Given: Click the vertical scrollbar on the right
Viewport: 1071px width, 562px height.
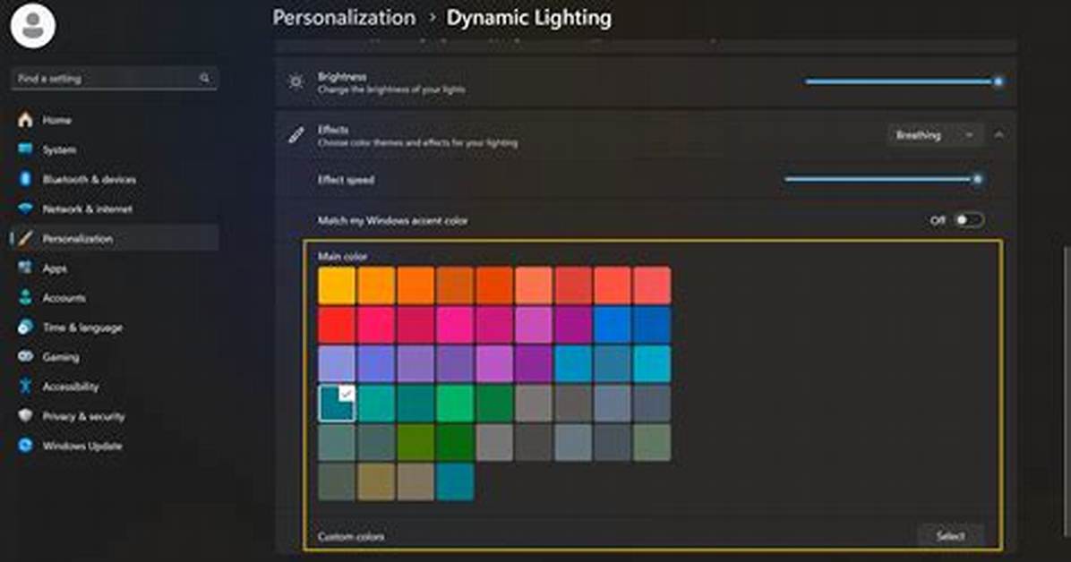Looking at the screenshot, I should click(x=1067, y=393).
